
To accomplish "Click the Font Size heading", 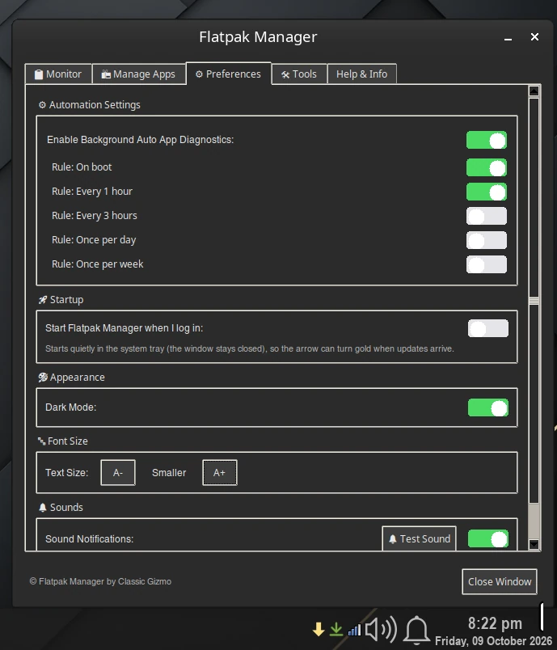I will tap(62, 441).
